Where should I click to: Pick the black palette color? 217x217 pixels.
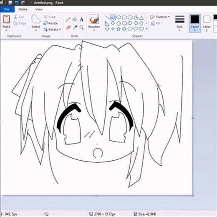(215, 17)
